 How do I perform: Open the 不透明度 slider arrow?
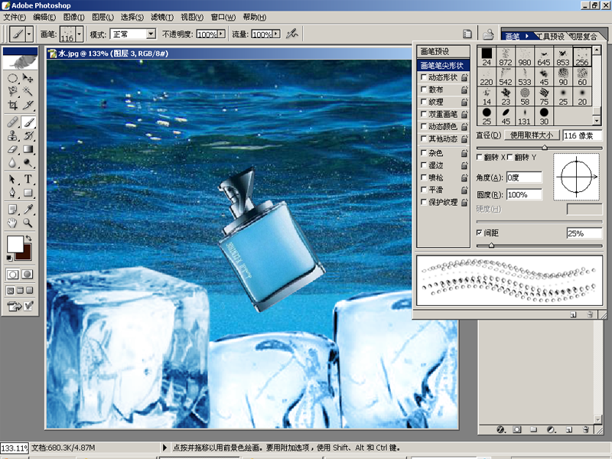(221, 34)
